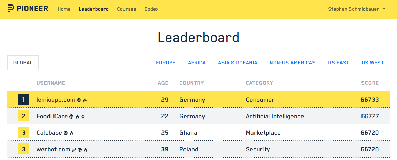Open the Stephan Schmidbauer user dropdown

click(x=357, y=9)
